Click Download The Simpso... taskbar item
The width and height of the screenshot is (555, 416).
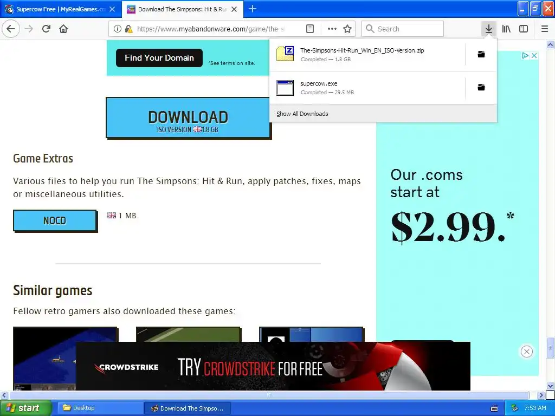(x=188, y=408)
